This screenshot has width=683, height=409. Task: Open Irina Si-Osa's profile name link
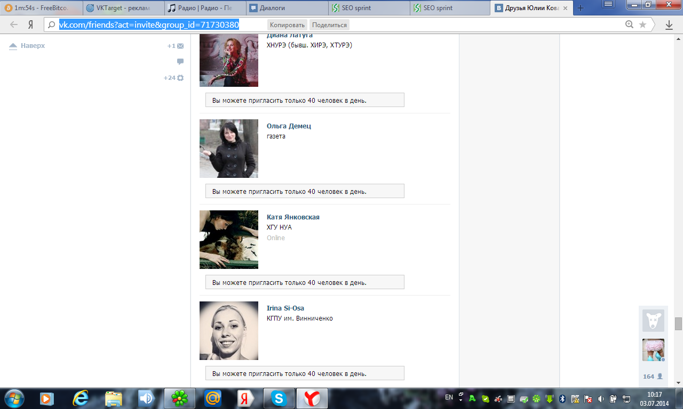click(x=285, y=308)
